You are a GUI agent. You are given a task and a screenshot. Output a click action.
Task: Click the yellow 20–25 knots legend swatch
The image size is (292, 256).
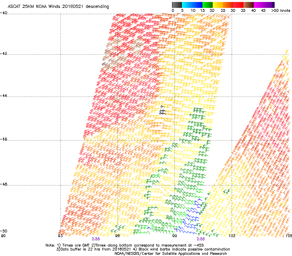(218, 5)
